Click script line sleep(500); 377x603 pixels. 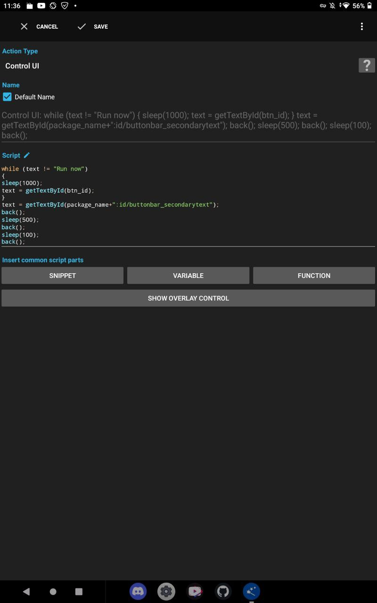[20, 220]
